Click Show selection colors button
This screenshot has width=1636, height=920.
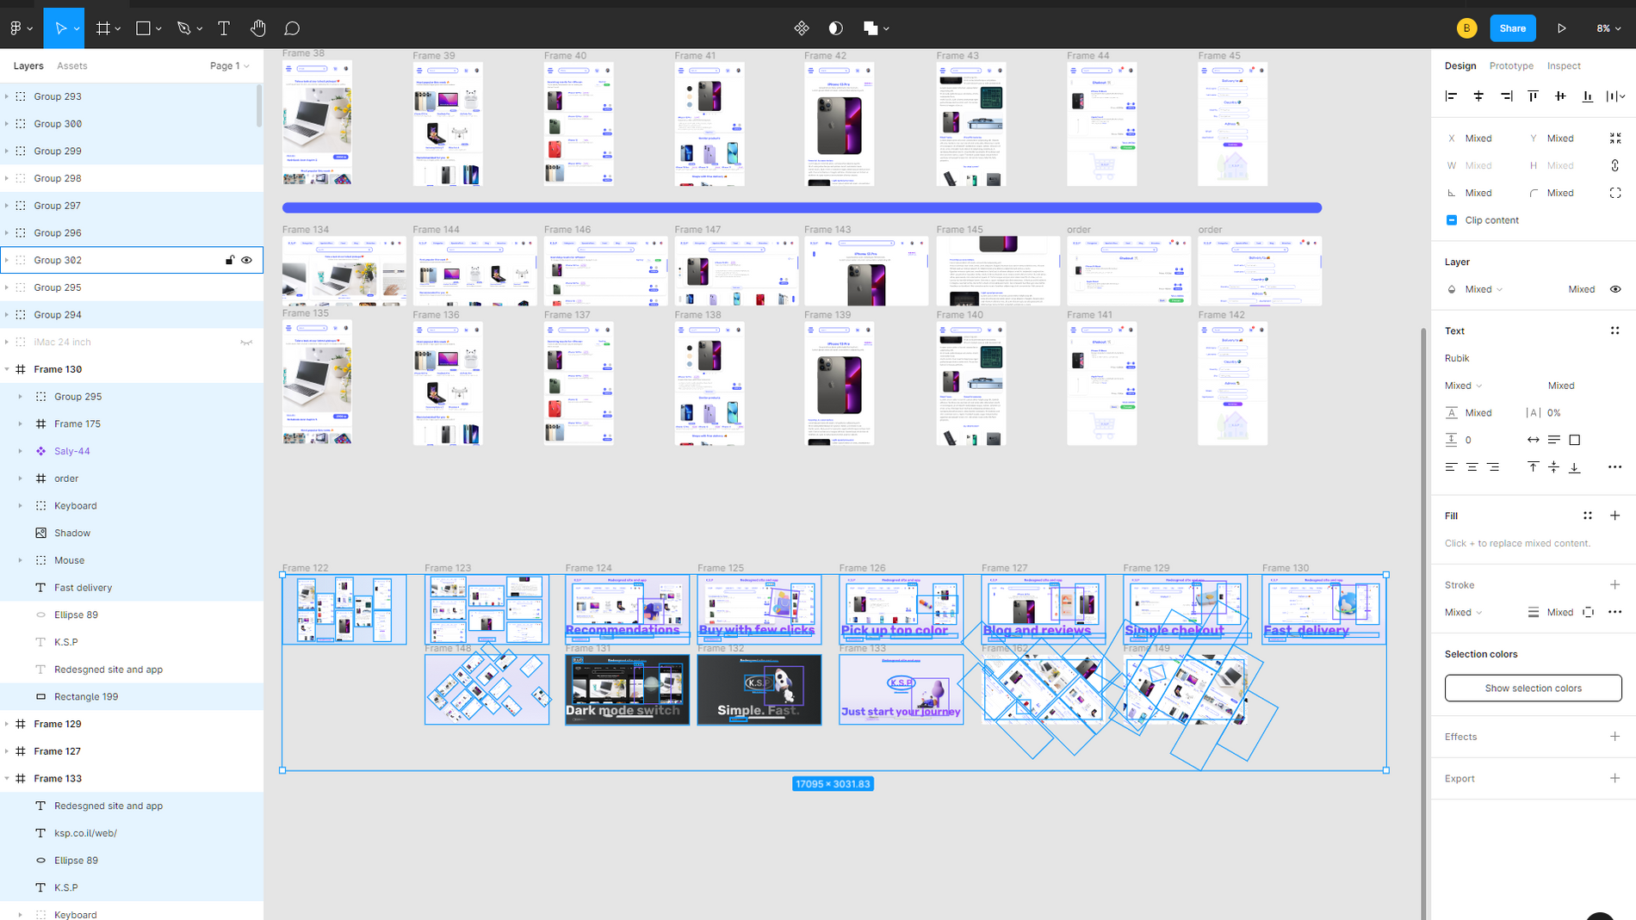coord(1533,688)
